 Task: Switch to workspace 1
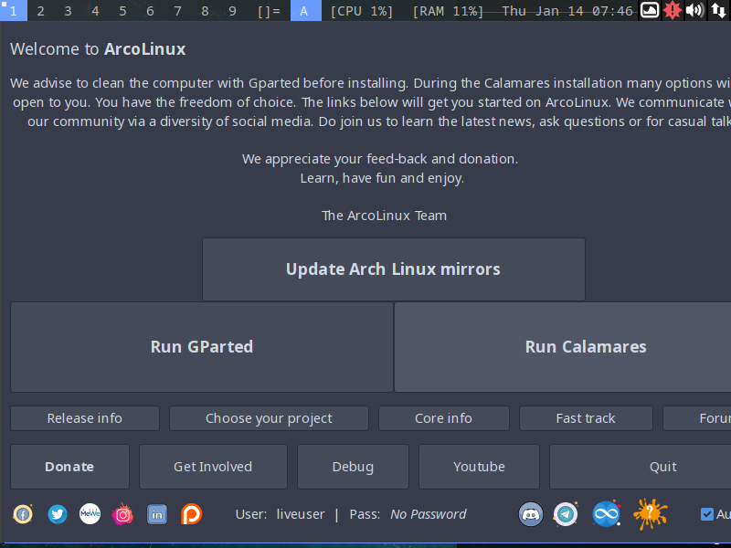pyautogui.click(x=14, y=11)
